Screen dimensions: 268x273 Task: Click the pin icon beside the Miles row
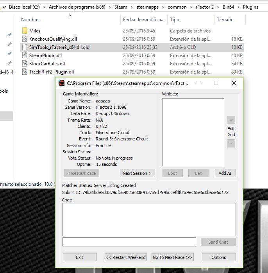(x=9, y=35)
